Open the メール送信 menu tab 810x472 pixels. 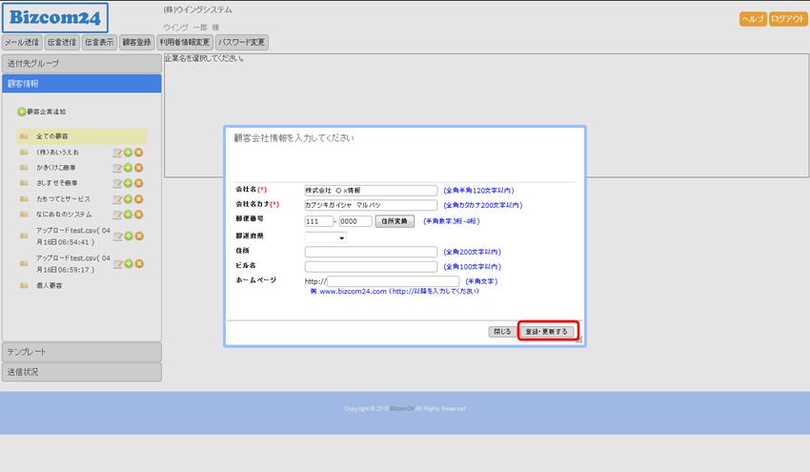(x=21, y=42)
